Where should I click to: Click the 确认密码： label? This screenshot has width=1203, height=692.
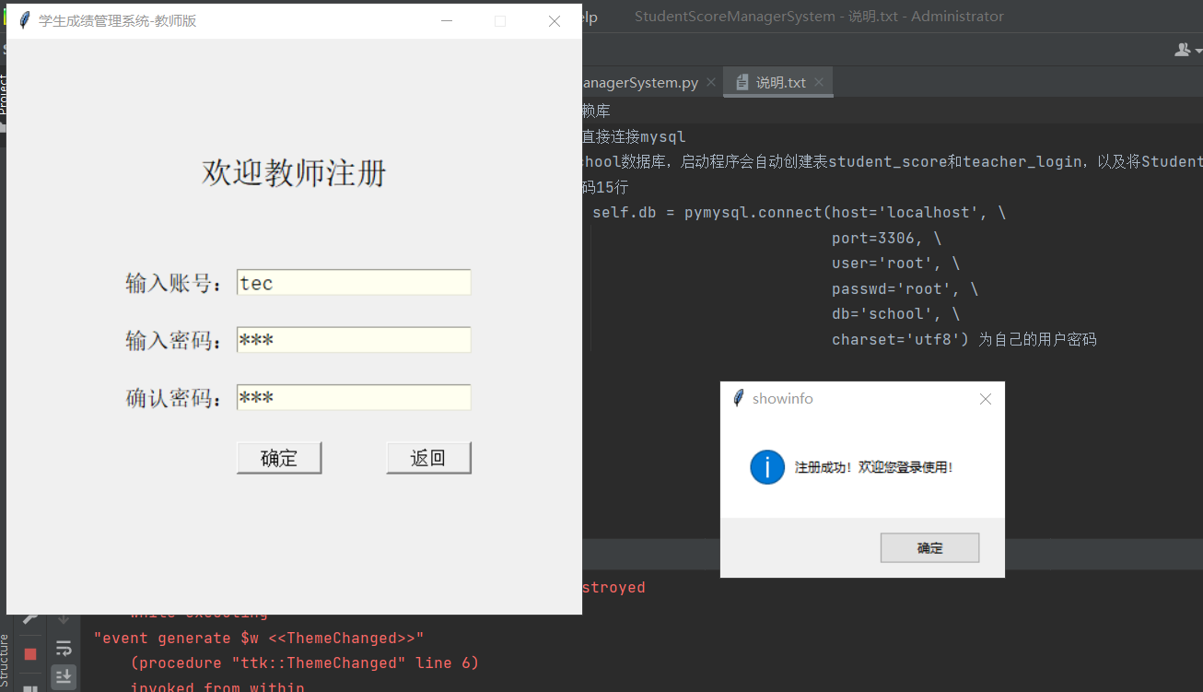[x=175, y=398]
